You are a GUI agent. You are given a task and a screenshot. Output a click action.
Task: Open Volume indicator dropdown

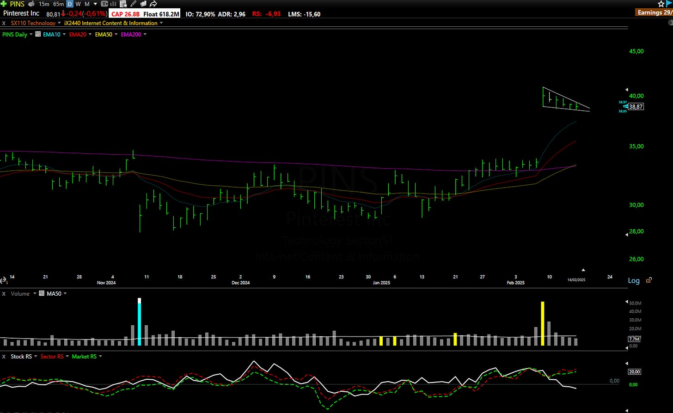point(35,294)
